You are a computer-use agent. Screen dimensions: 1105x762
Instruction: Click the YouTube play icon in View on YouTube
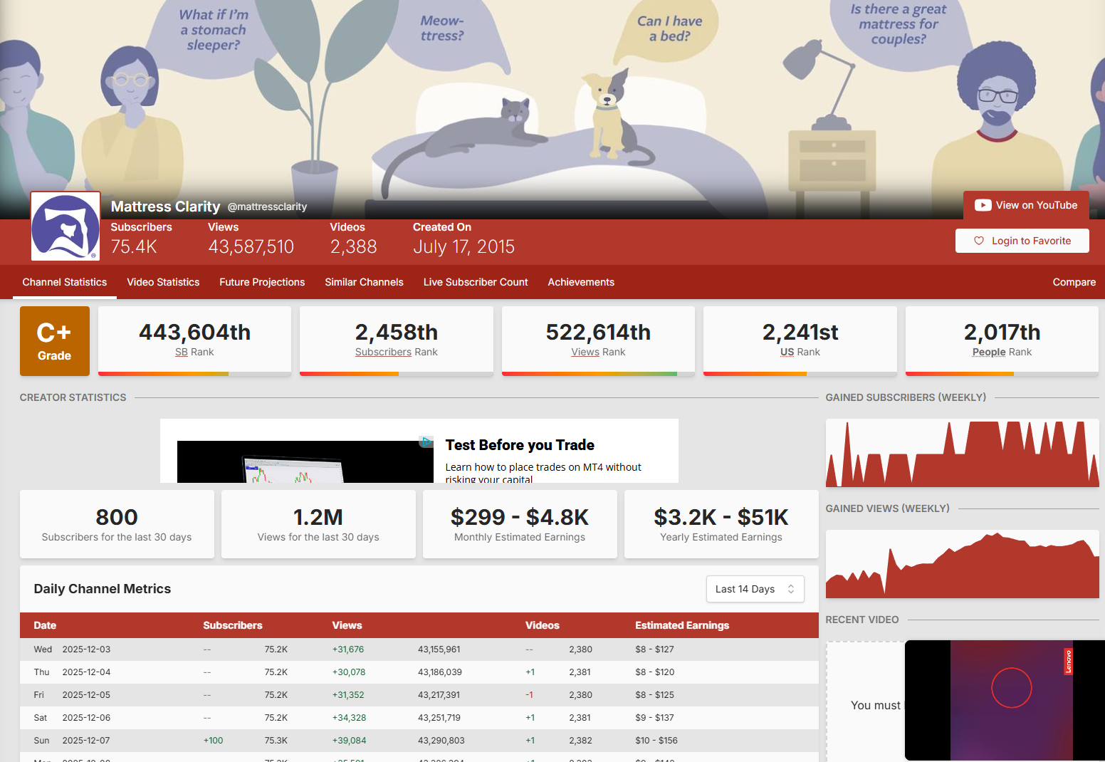(x=983, y=205)
